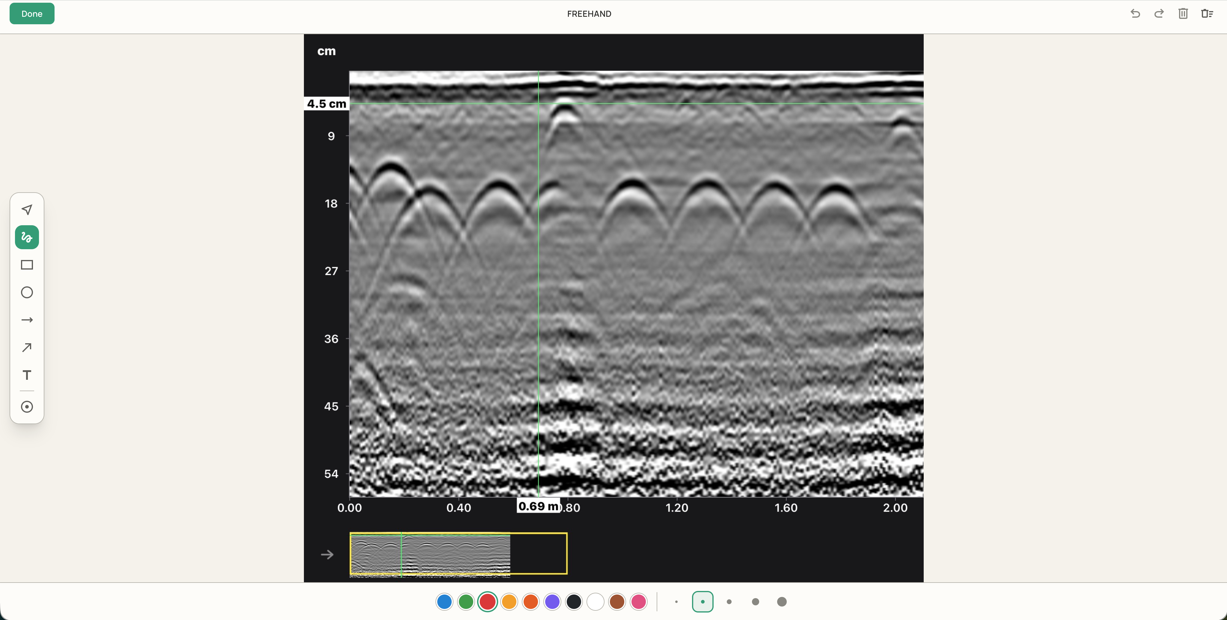
Task: Select the highlighted second stroke size
Action: tap(703, 602)
